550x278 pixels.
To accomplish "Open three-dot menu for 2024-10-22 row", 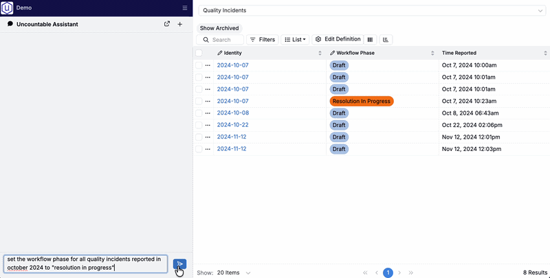I will pos(208,125).
